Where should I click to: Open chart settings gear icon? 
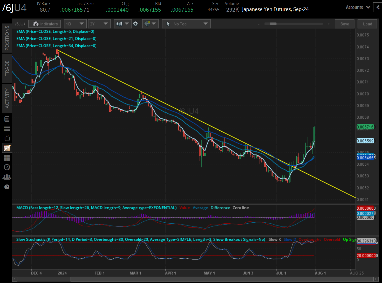click(135, 24)
